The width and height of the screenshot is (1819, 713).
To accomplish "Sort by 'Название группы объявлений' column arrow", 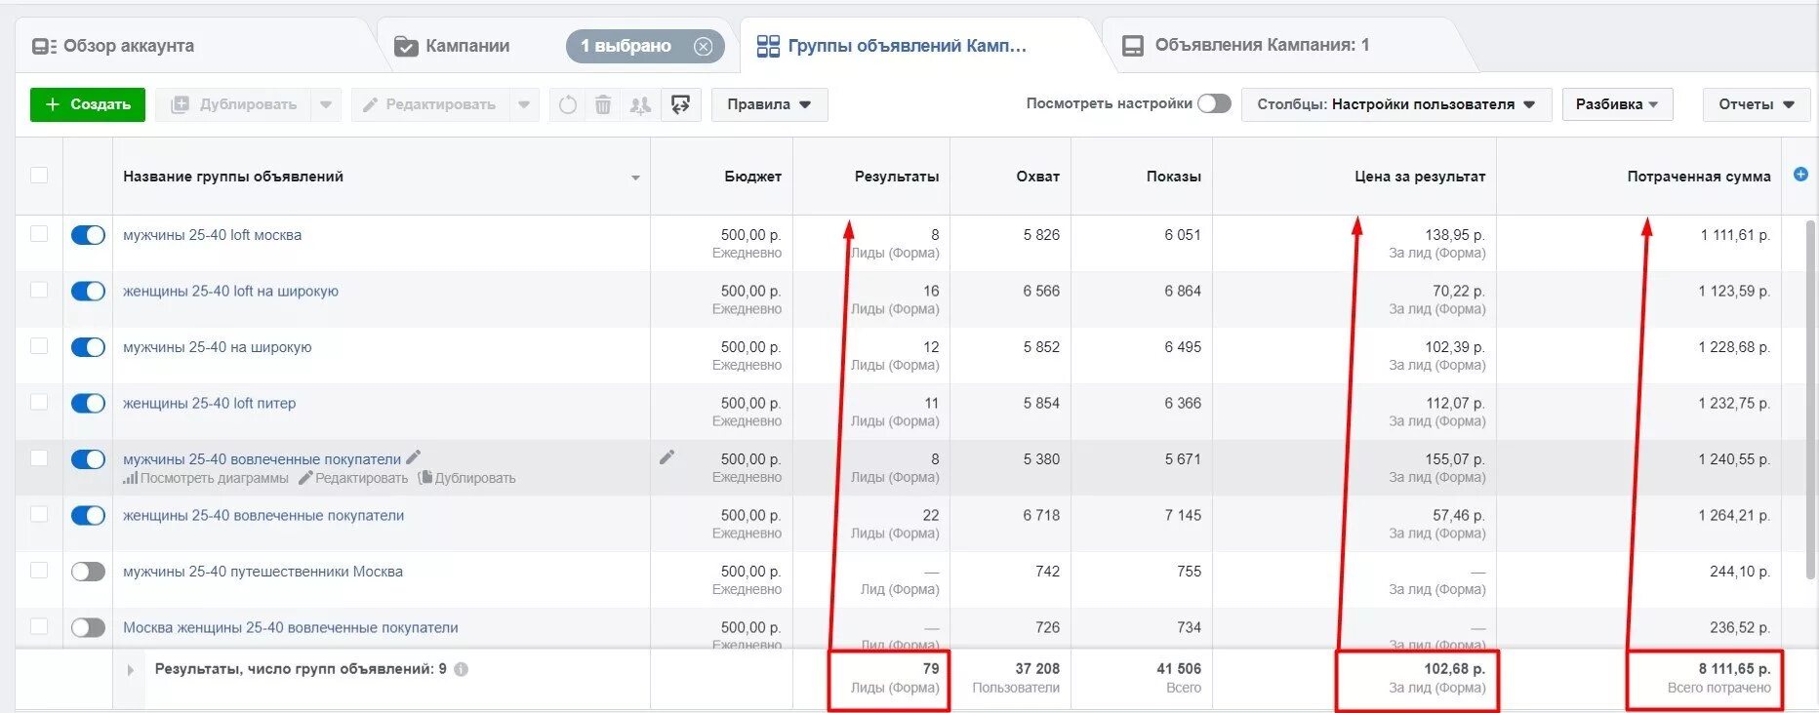I will click(635, 178).
